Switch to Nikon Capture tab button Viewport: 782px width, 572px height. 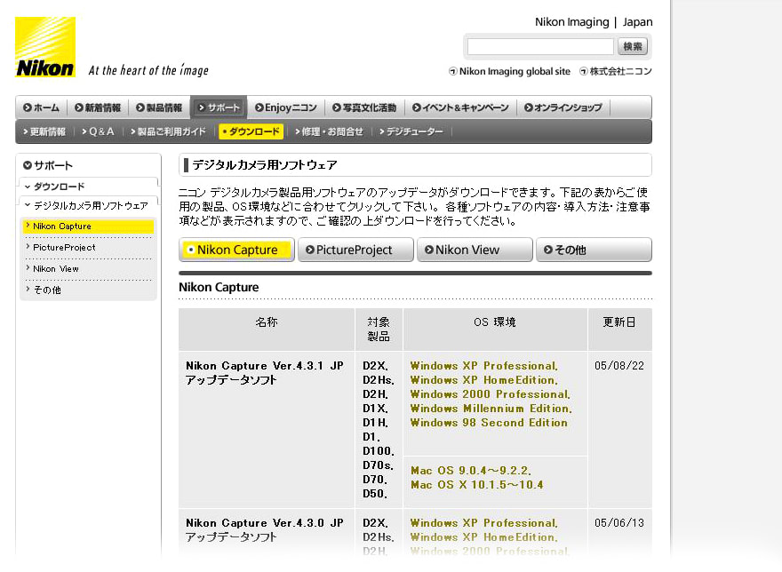pos(237,250)
